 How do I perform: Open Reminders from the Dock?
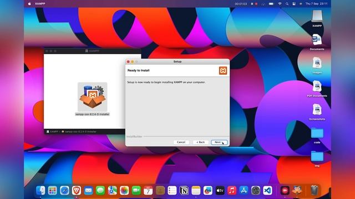172,190
